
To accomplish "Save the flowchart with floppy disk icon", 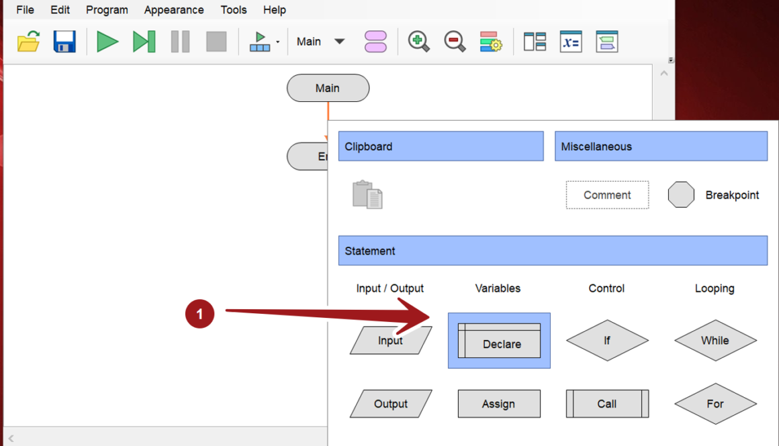I will [64, 42].
